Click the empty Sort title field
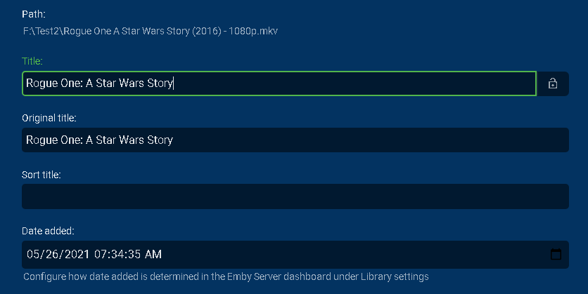This screenshot has width=588, height=294. tap(295, 196)
